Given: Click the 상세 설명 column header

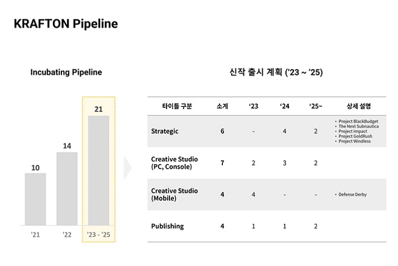Looking at the screenshot, I should click(359, 106).
